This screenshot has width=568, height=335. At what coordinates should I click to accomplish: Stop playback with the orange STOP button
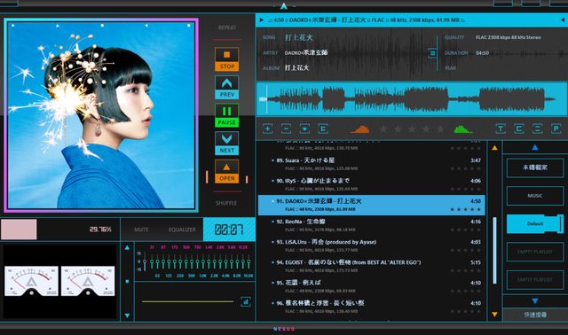point(227,59)
